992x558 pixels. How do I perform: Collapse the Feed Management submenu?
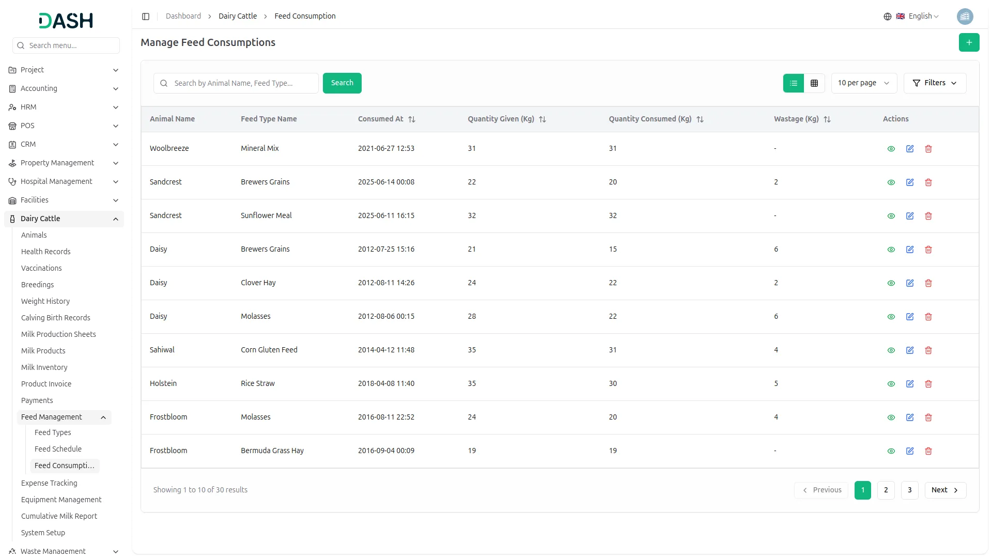[103, 417]
